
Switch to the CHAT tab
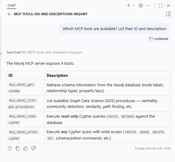pos(12,5)
